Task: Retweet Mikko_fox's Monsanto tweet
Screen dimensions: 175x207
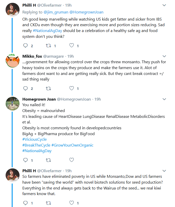Action: tap(48, 88)
